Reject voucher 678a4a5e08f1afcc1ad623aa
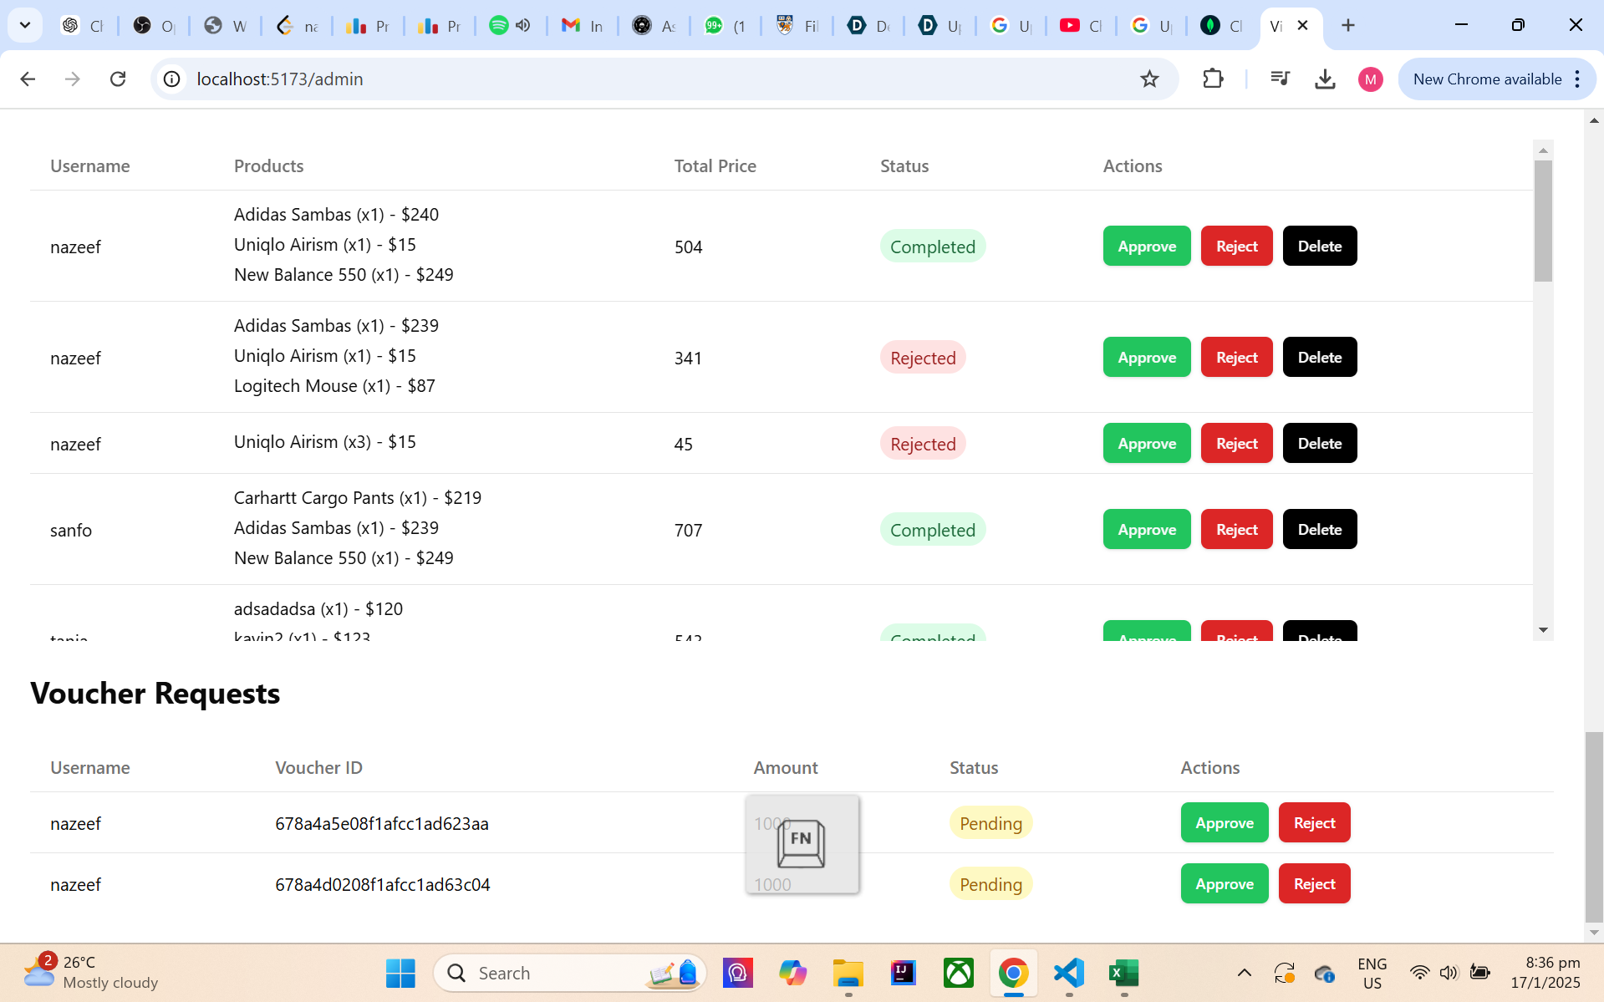Image resolution: width=1604 pixels, height=1002 pixels. coord(1314,822)
